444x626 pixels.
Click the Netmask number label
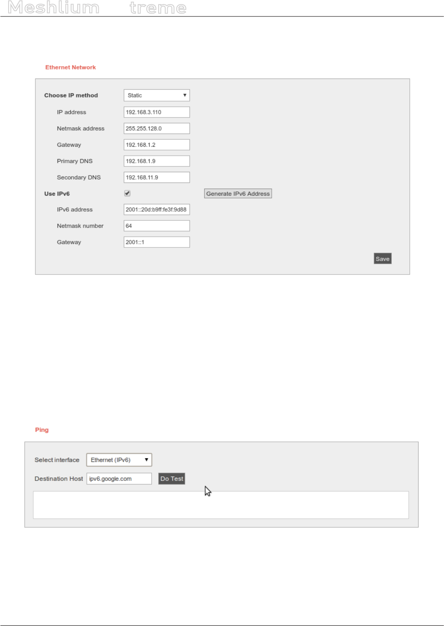point(80,226)
